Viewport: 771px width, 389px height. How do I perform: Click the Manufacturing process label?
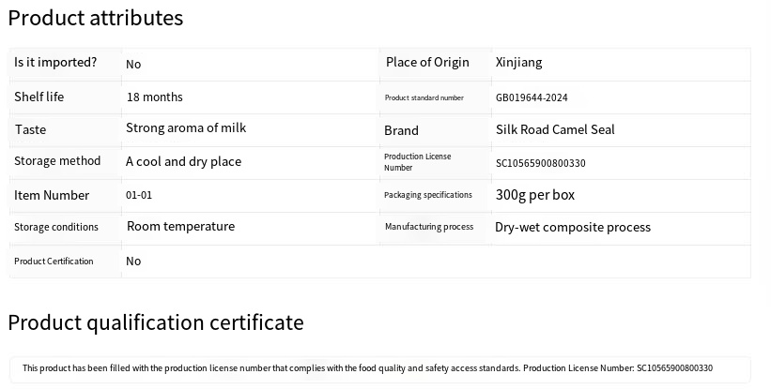point(428,227)
